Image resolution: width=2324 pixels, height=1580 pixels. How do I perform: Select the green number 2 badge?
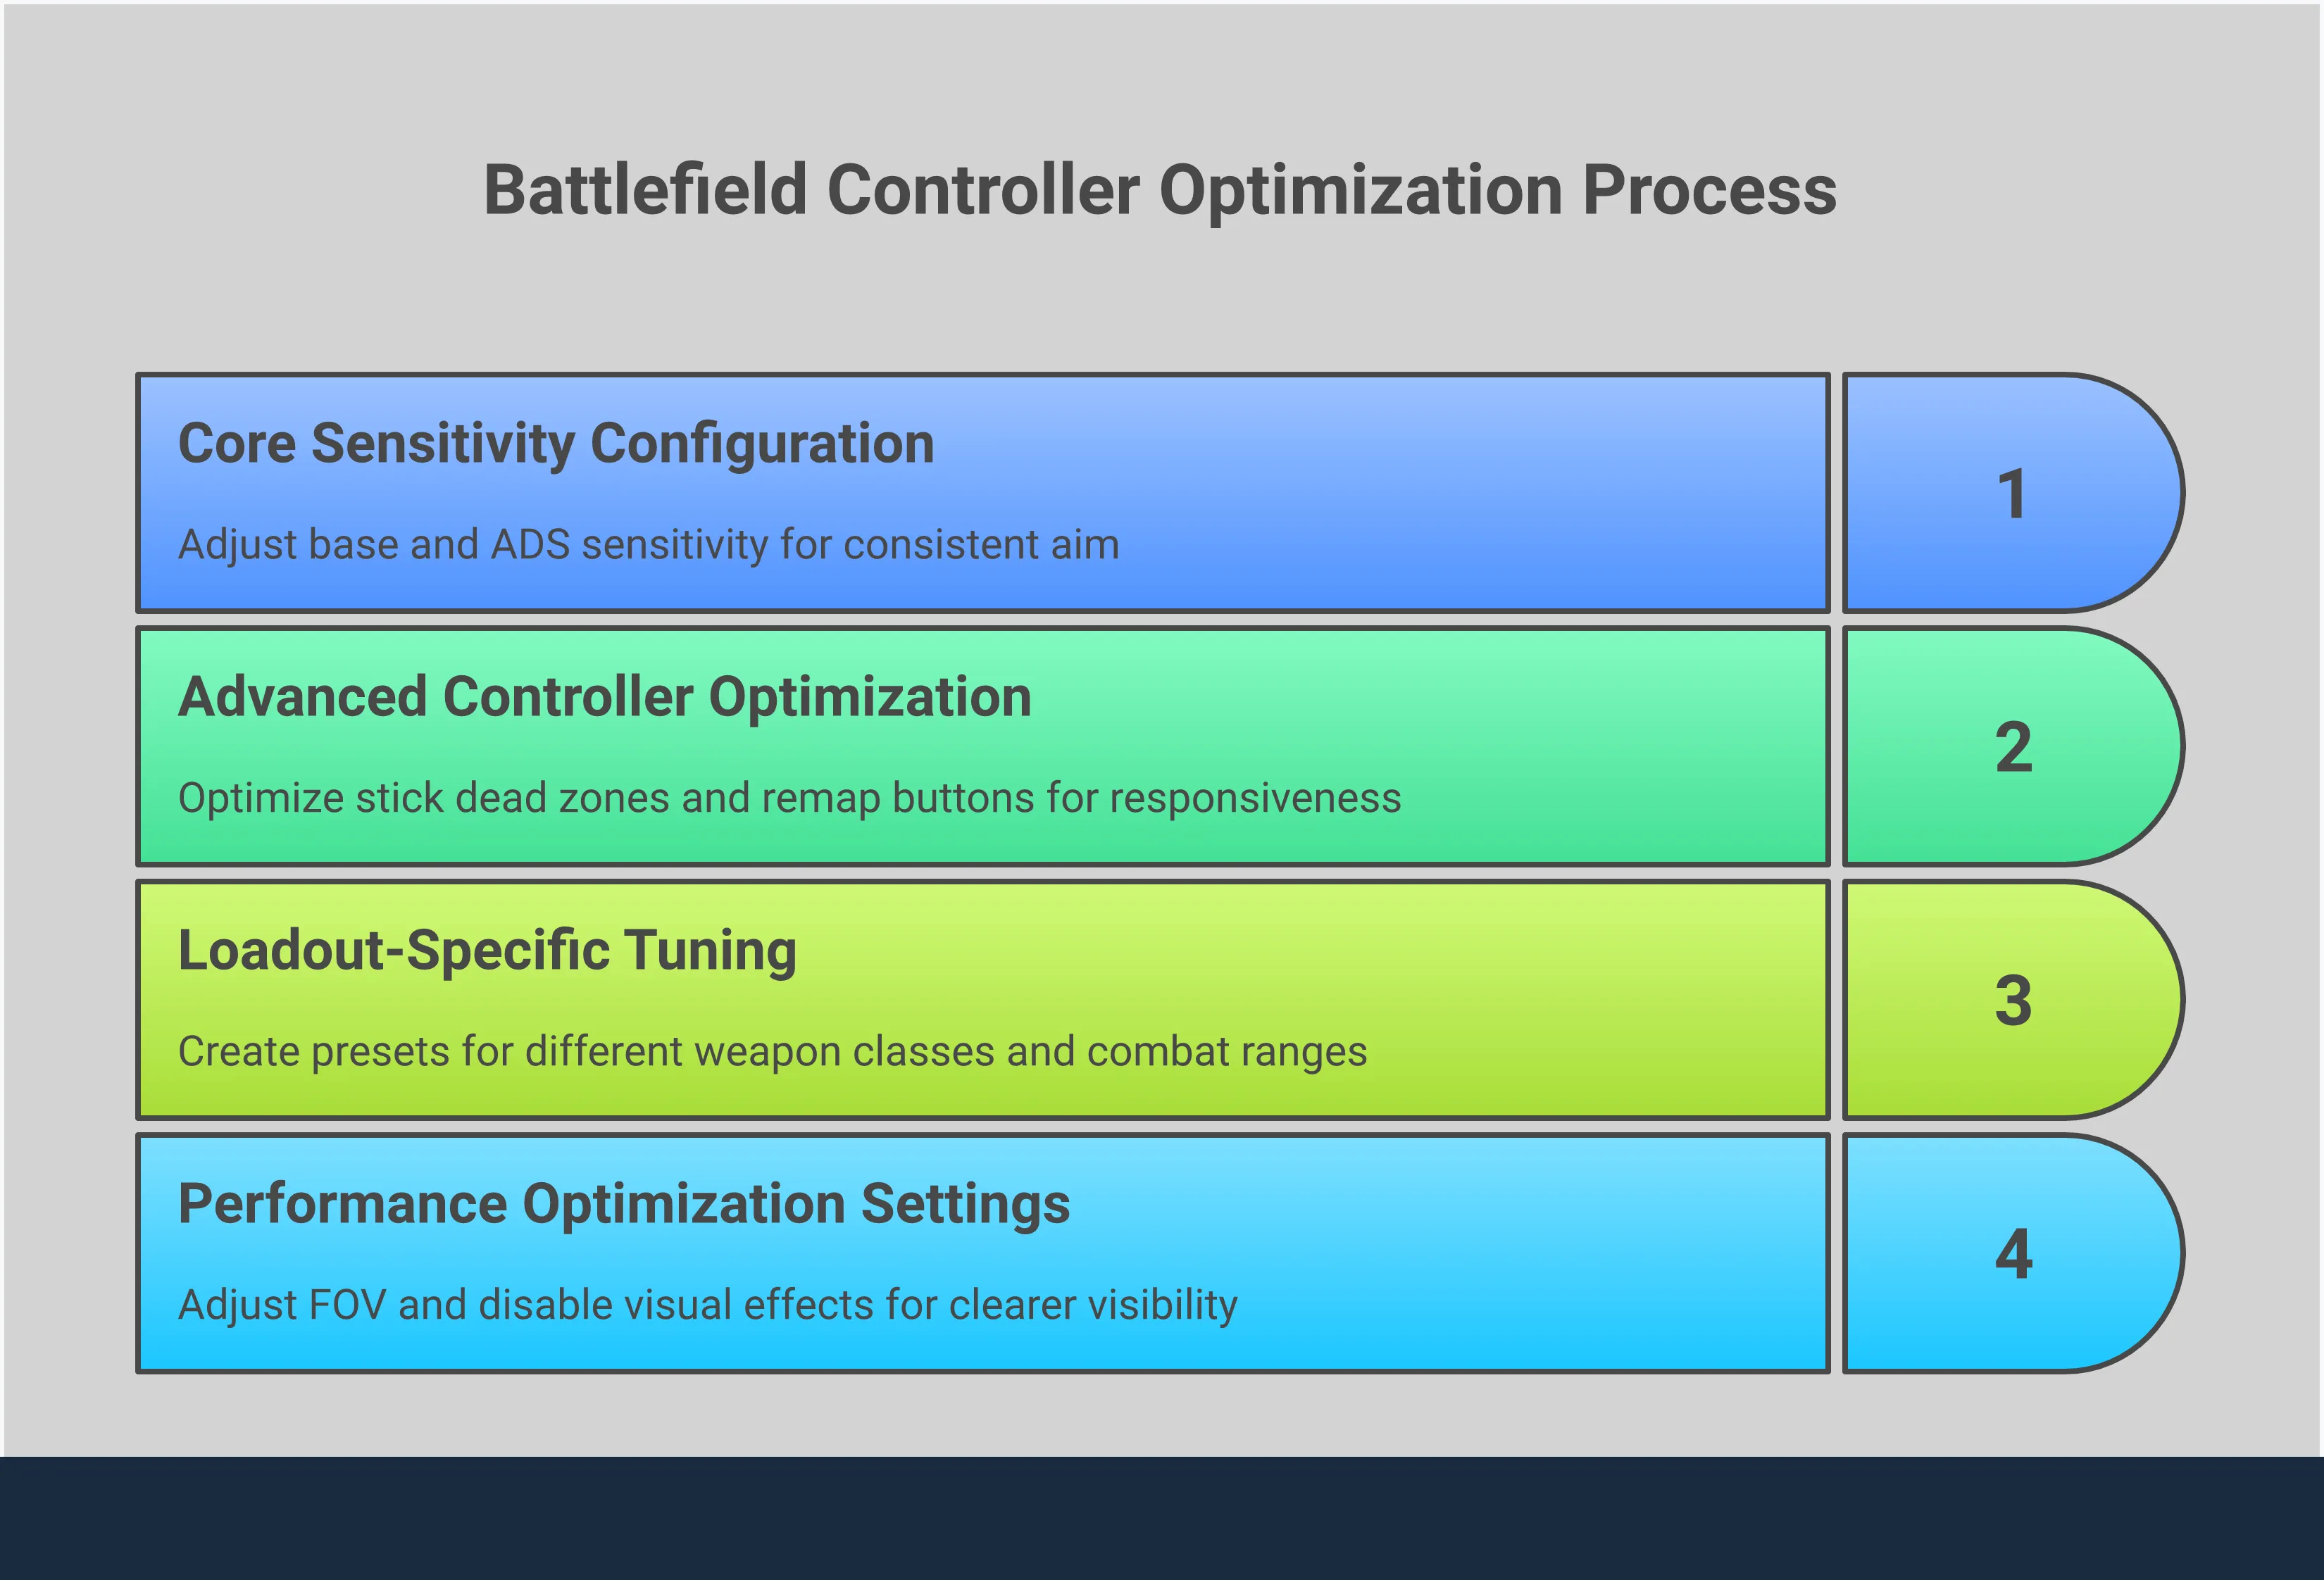pyautogui.click(x=2012, y=747)
